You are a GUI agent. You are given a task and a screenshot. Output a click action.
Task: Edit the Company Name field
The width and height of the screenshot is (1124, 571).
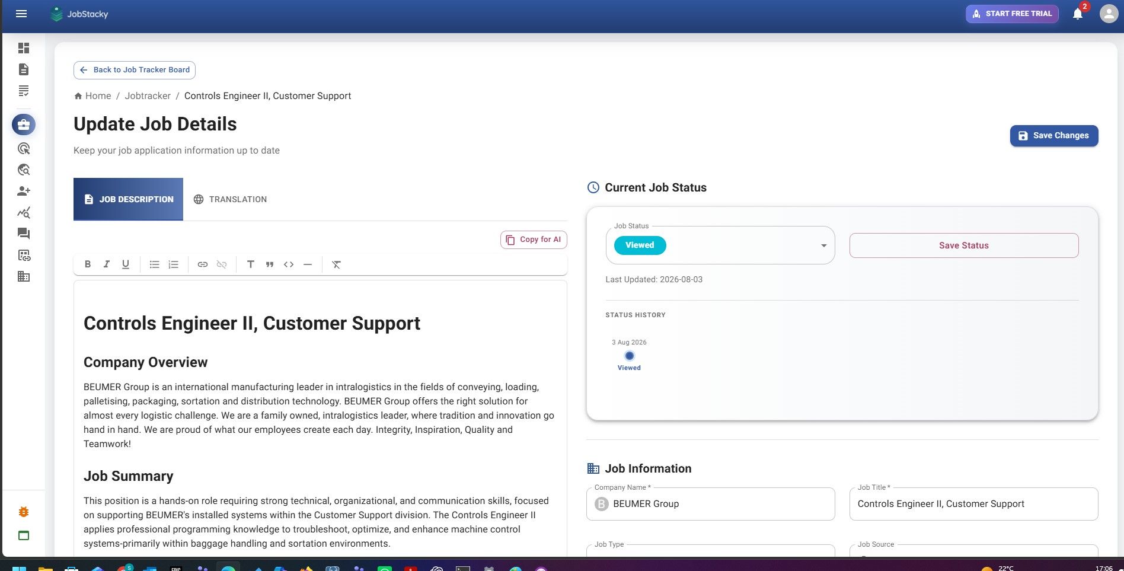click(711, 504)
